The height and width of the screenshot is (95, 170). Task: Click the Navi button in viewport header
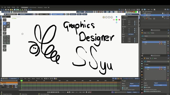point(22,12)
